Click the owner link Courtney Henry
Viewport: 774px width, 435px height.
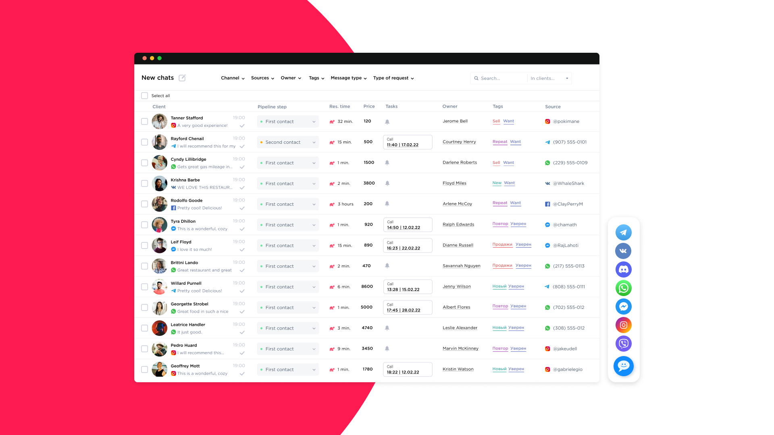(459, 142)
